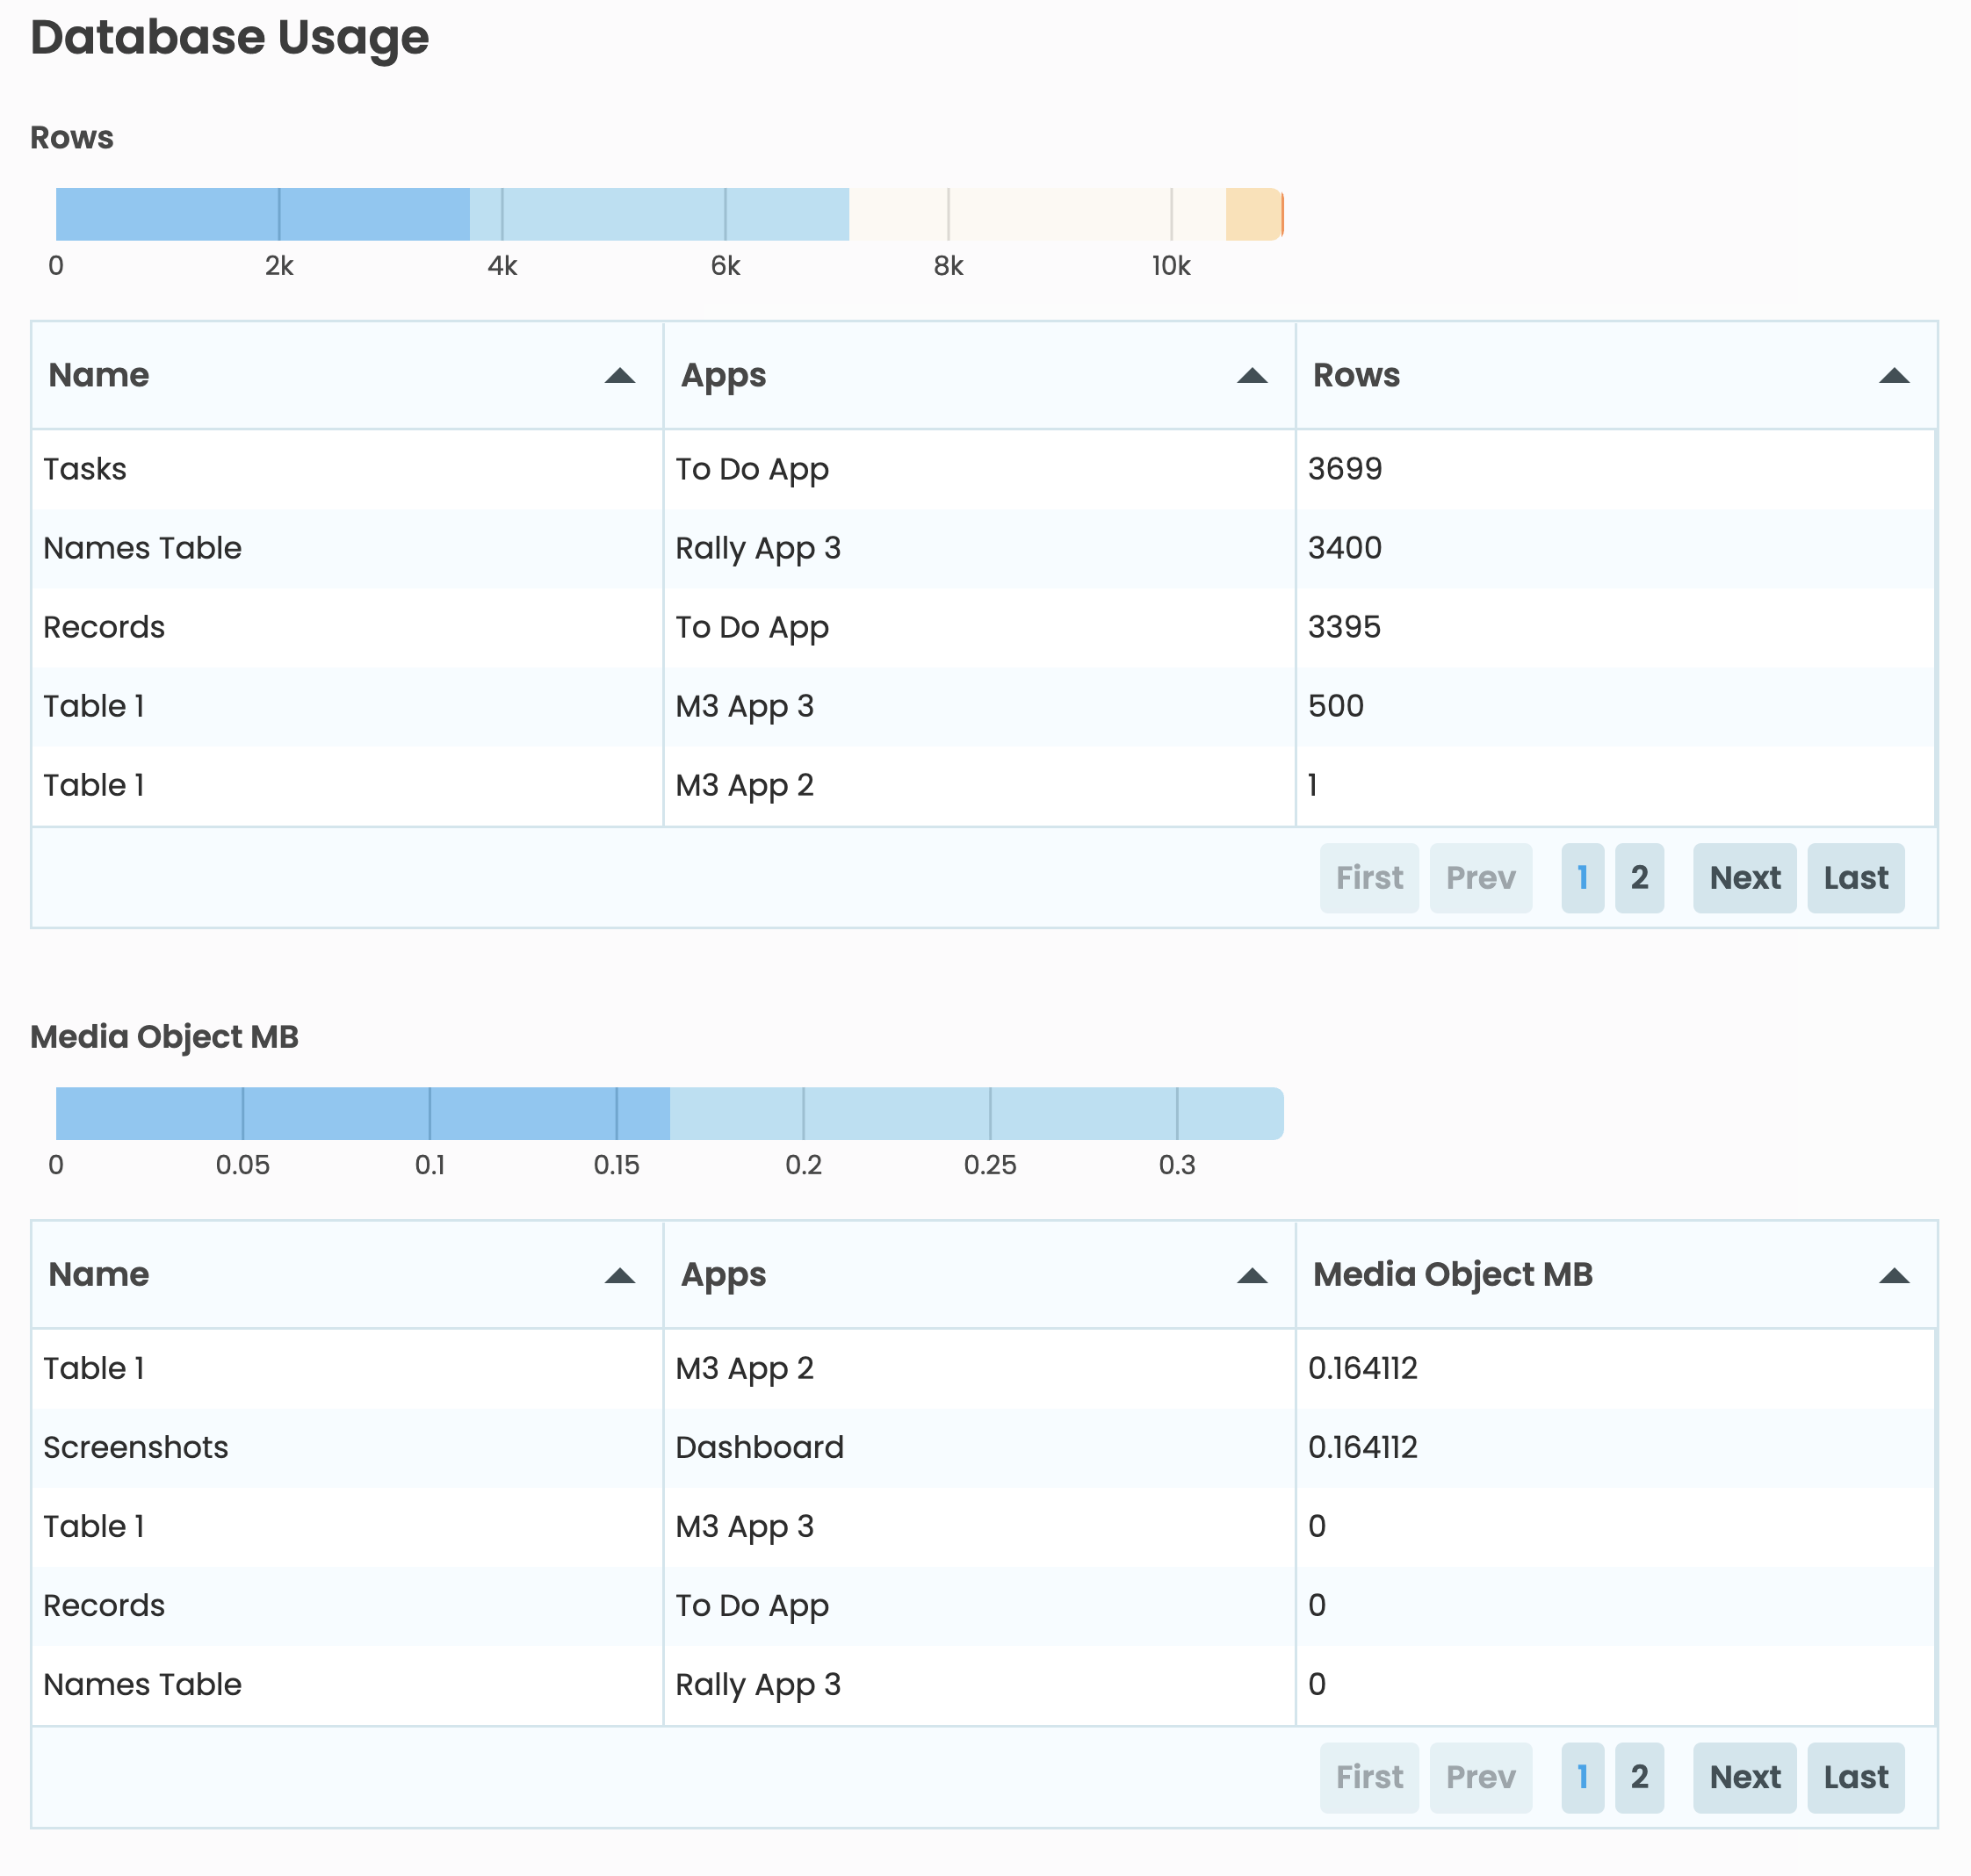Go to page 2 of the Rows table

(x=1640, y=878)
